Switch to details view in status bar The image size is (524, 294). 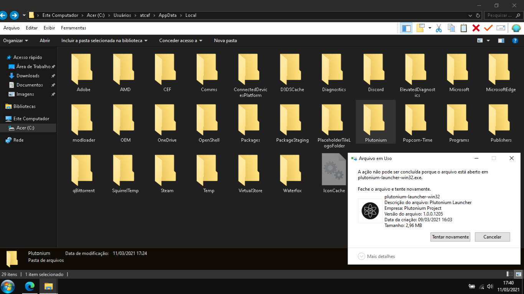510,274
